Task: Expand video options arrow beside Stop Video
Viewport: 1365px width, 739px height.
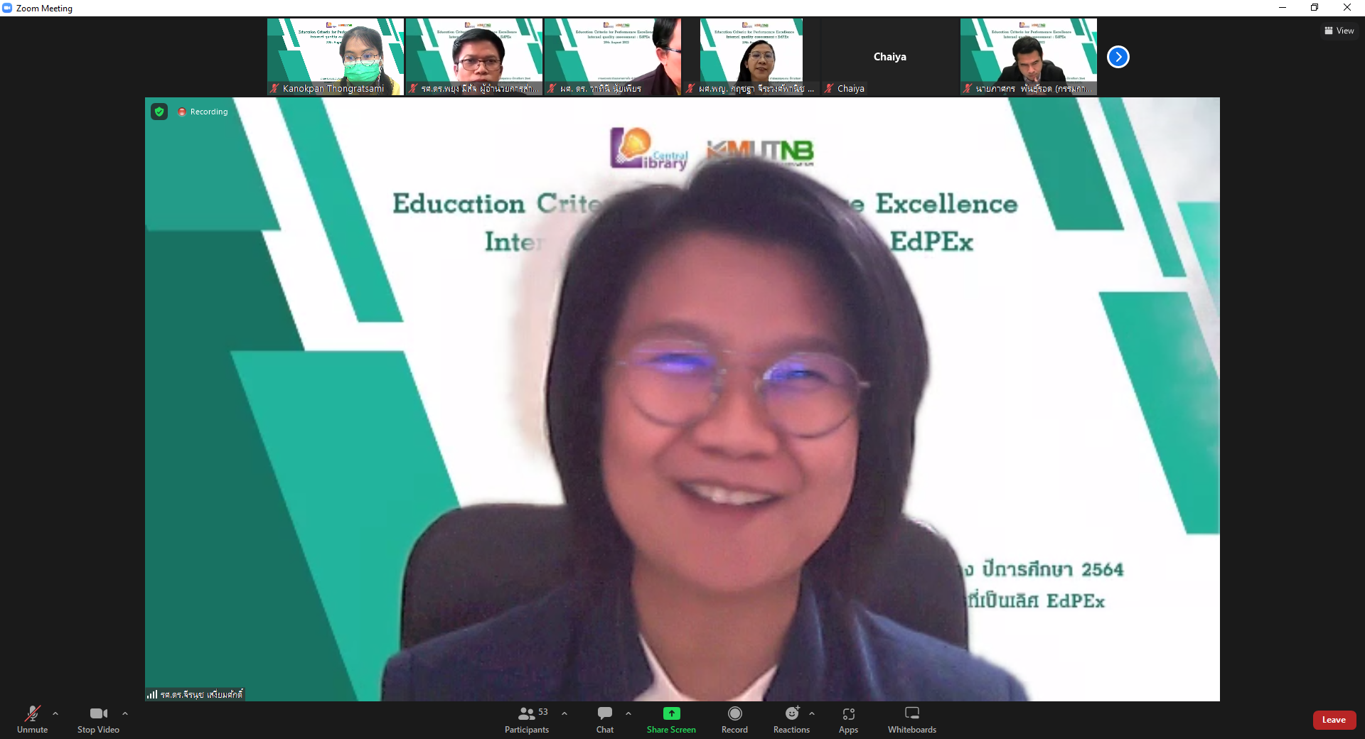Action: click(x=125, y=713)
